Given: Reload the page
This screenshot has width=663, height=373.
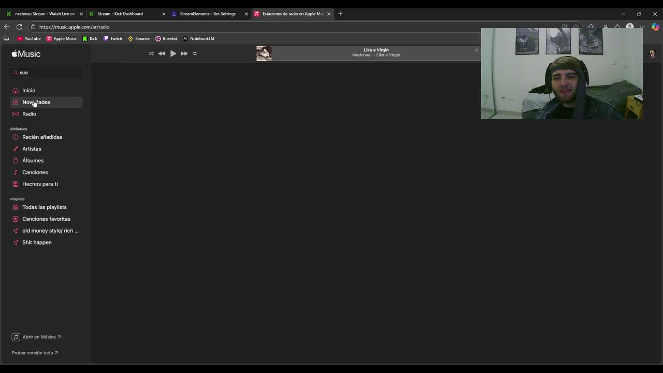Looking at the screenshot, I should pos(19,27).
